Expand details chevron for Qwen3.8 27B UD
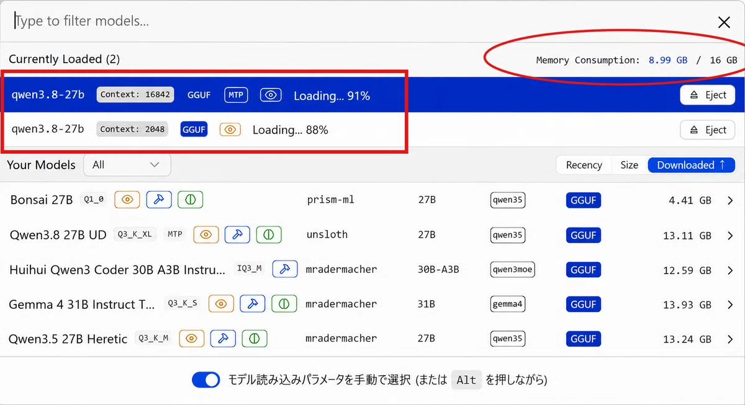Viewport: 745px width, 405px height. tap(730, 235)
